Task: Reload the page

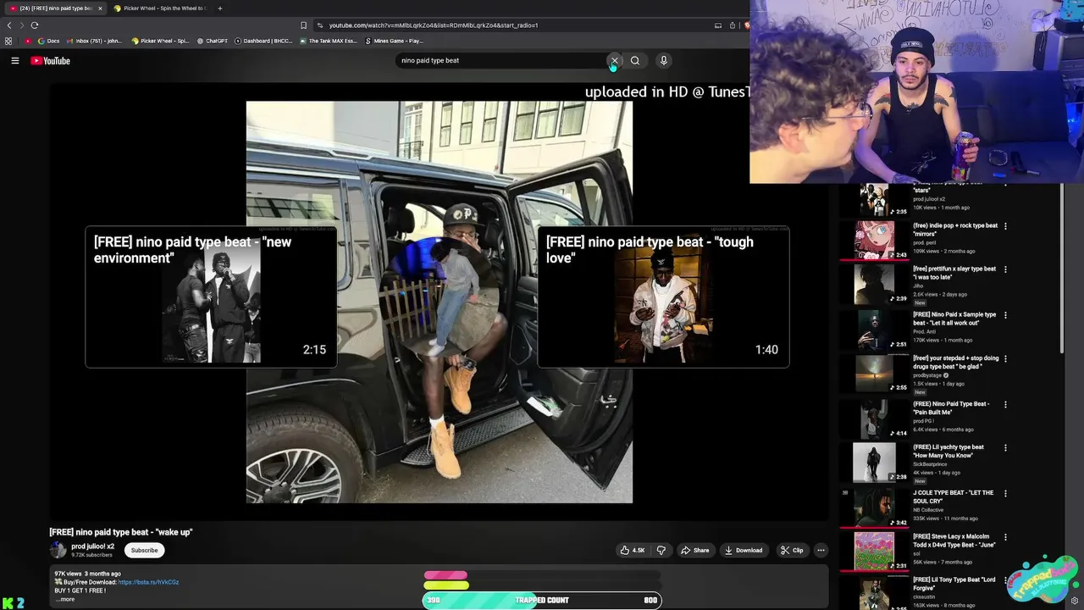Action: pyautogui.click(x=35, y=25)
